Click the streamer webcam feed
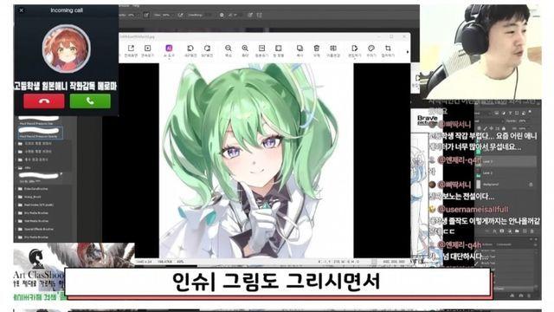Screen dimensions: 554x312 click(x=480, y=52)
